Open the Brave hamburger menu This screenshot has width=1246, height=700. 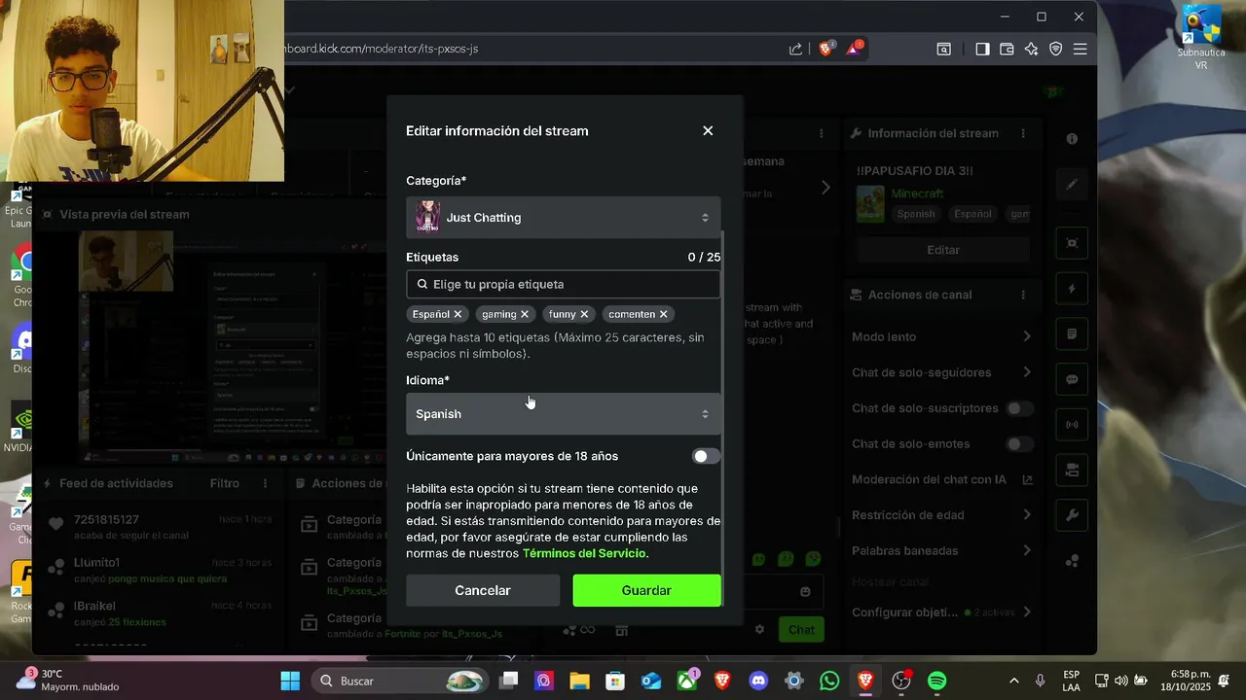point(1080,49)
